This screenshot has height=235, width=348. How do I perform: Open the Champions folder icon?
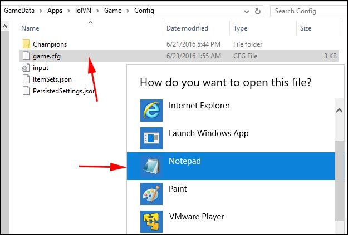click(26, 44)
